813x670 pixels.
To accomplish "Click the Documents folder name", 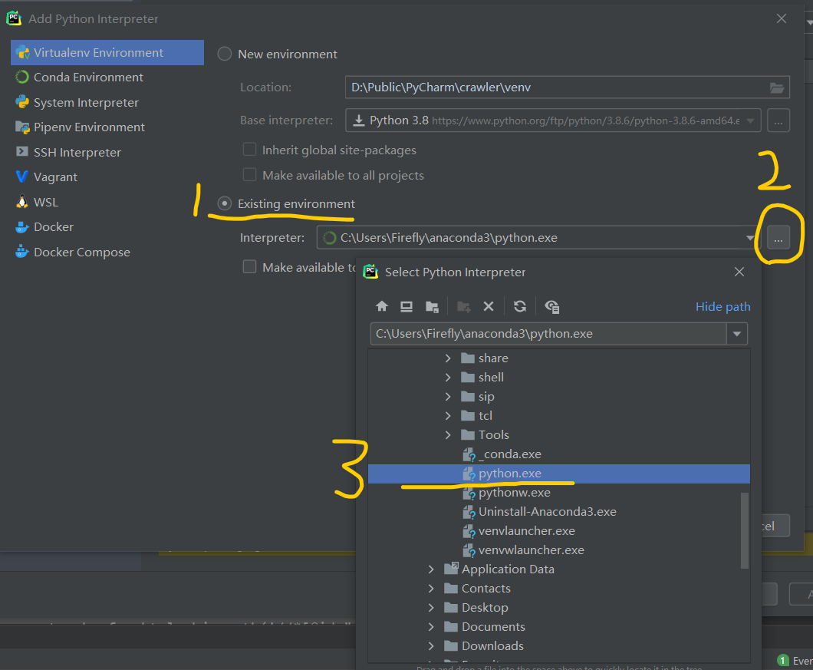I will click(493, 627).
